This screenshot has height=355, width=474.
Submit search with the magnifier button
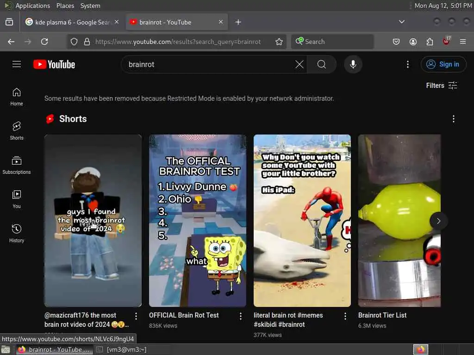tap(322, 64)
